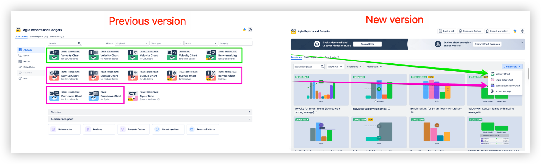Open Velocity Chart for Kanban Boards tile

104,55
